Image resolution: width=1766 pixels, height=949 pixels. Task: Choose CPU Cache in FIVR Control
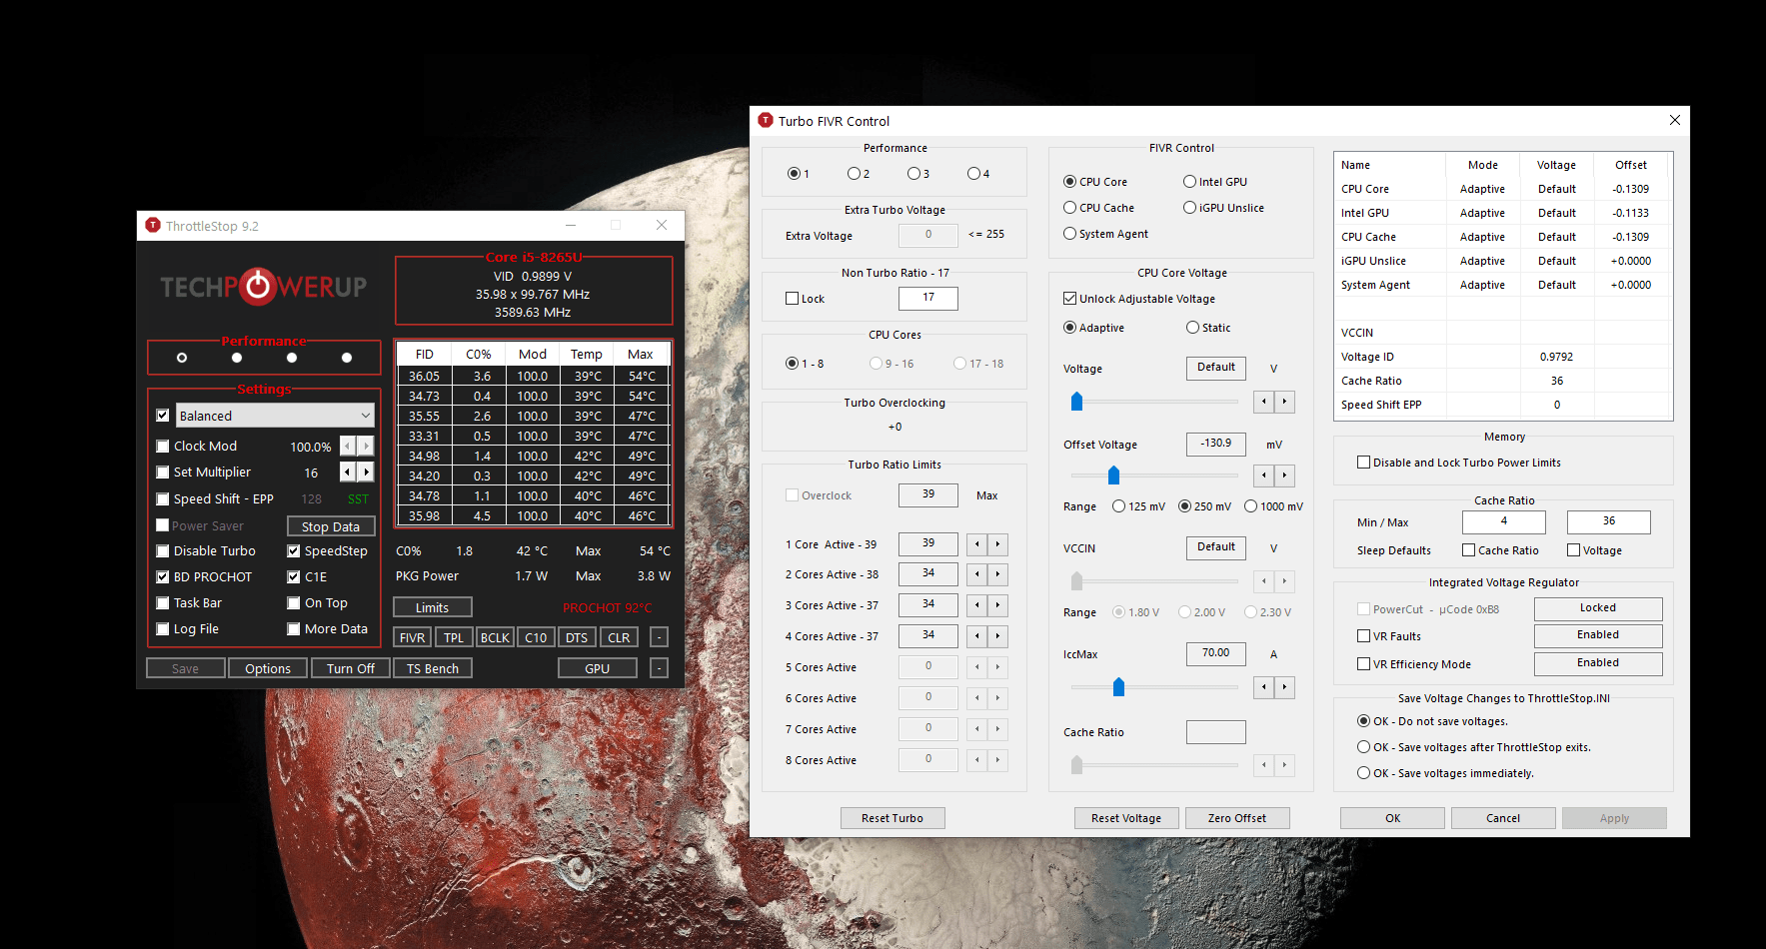click(x=1098, y=208)
